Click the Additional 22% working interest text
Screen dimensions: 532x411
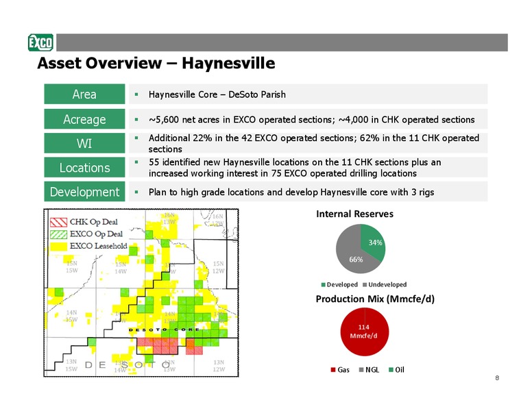pyautogui.click(x=314, y=143)
